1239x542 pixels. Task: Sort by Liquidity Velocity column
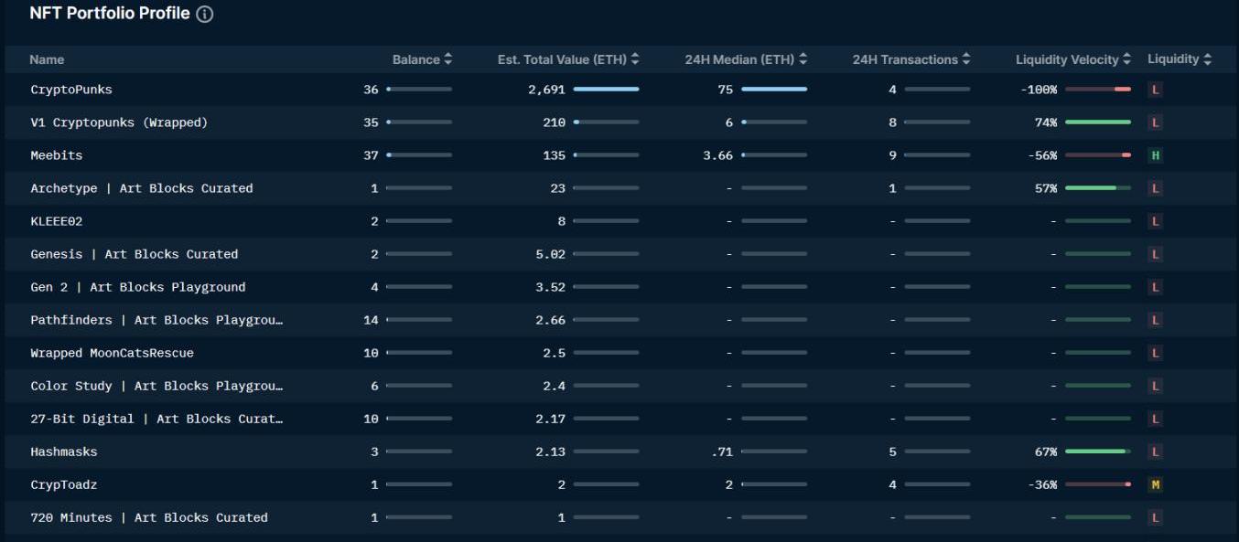click(x=1073, y=59)
